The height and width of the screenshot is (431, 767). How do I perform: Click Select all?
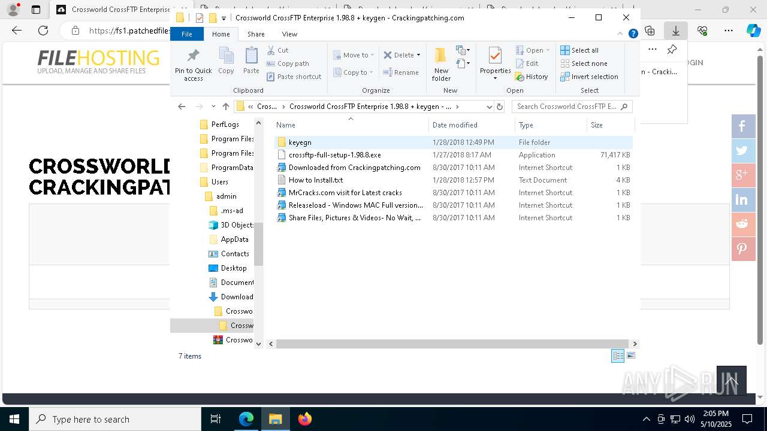tap(579, 50)
